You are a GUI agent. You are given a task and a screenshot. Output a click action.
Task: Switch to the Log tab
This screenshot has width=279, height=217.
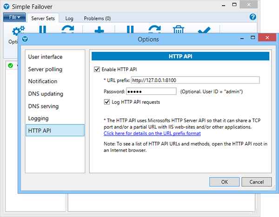tap(69, 19)
